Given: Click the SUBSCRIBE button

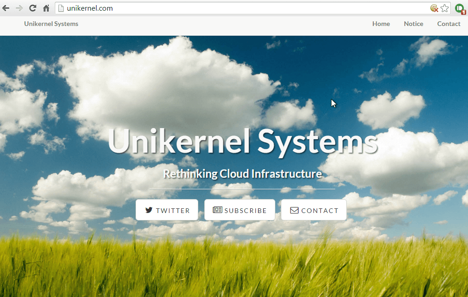Looking at the screenshot, I should click(240, 210).
